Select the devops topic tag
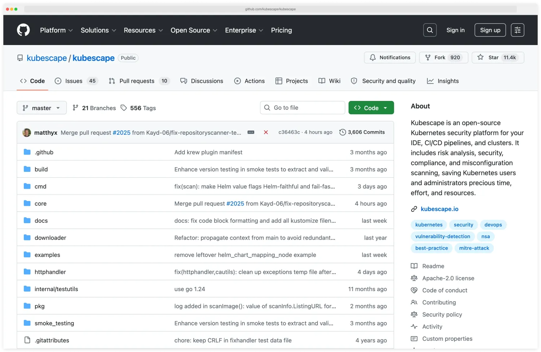541x352 pixels. click(x=493, y=225)
